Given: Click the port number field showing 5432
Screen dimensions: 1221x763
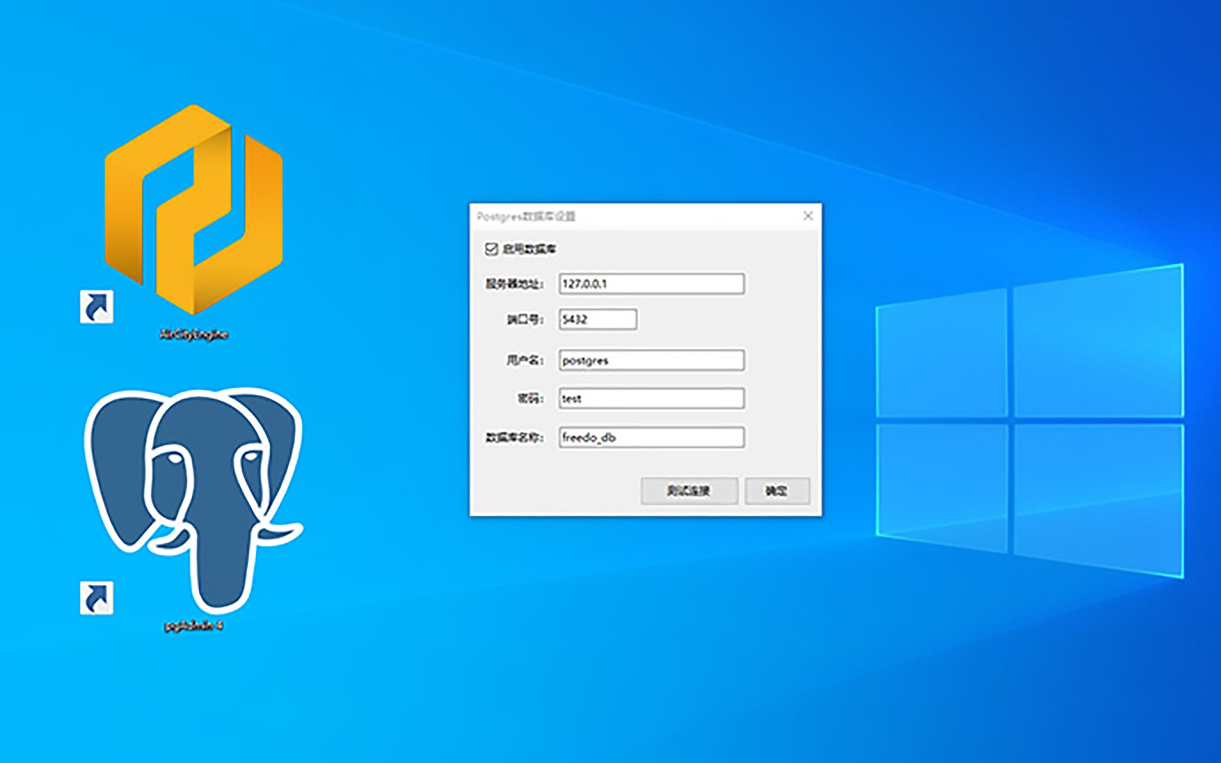Looking at the screenshot, I should (x=597, y=319).
